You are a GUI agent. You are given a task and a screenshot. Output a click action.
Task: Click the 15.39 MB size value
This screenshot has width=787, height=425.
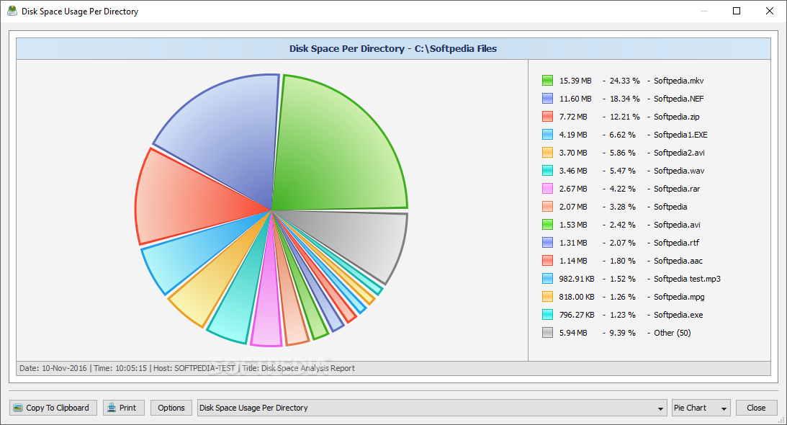click(575, 81)
